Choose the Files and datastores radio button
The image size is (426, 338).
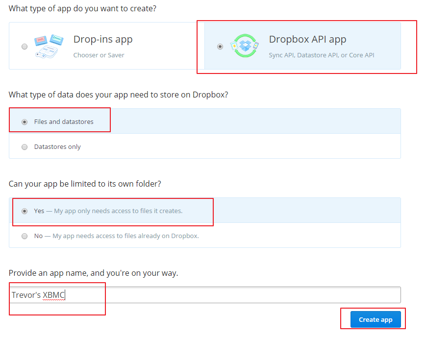click(25, 122)
